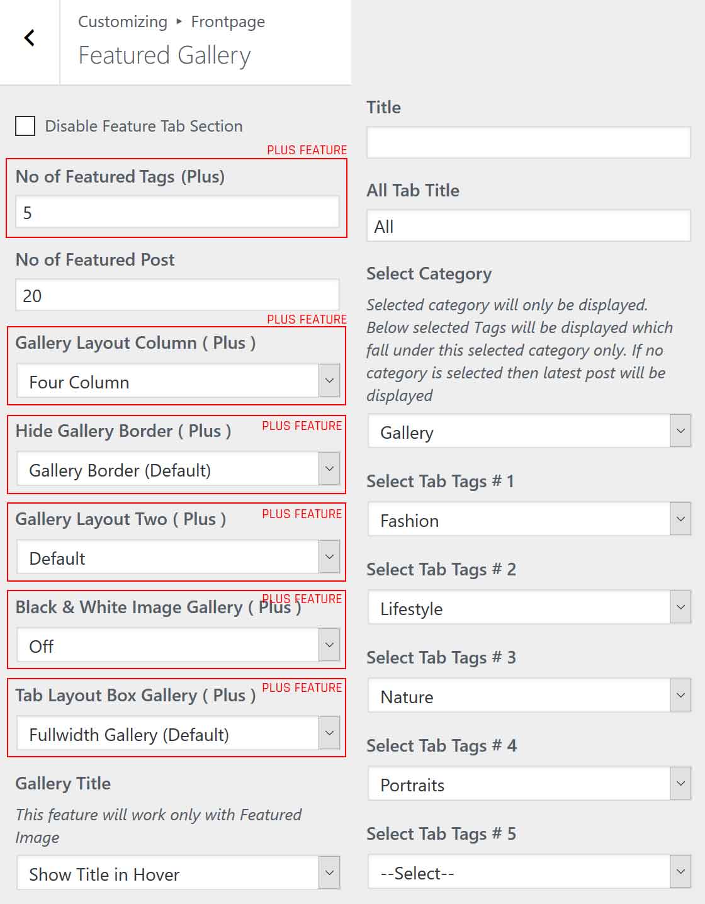Screen dimensions: 705x904
Task: Open the Select Category dropdown showing Gallery
Action: [x=529, y=432]
